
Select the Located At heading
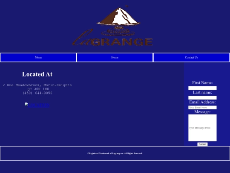click(x=37, y=74)
